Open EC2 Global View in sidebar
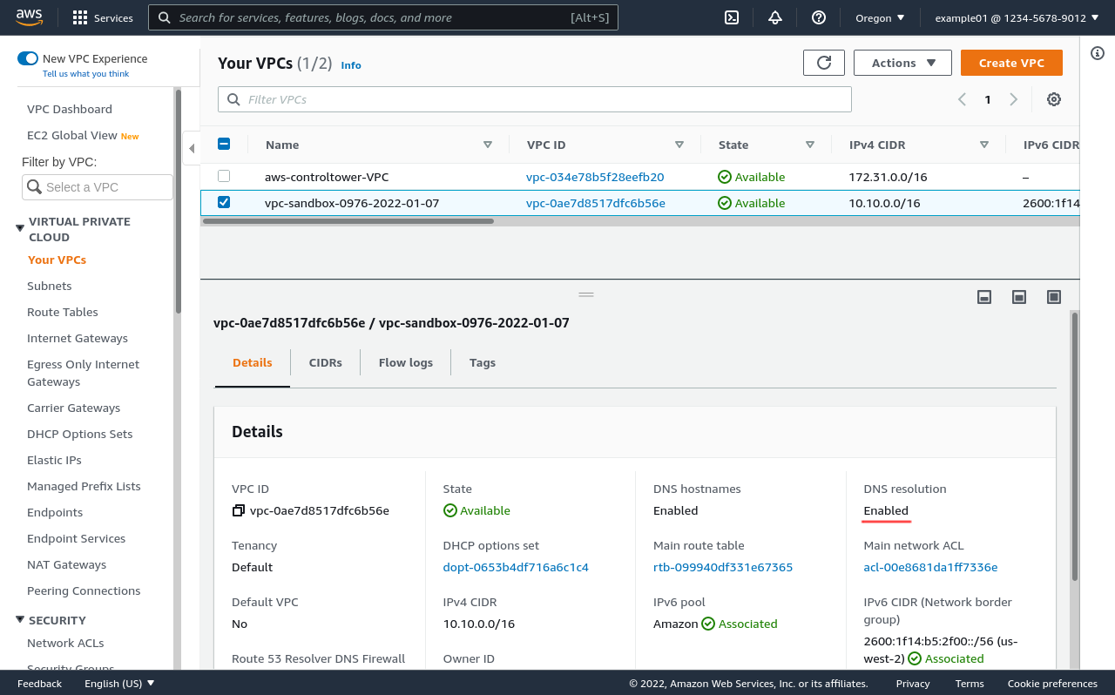The height and width of the screenshot is (695, 1115). pyautogui.click(x=72, y=135)
